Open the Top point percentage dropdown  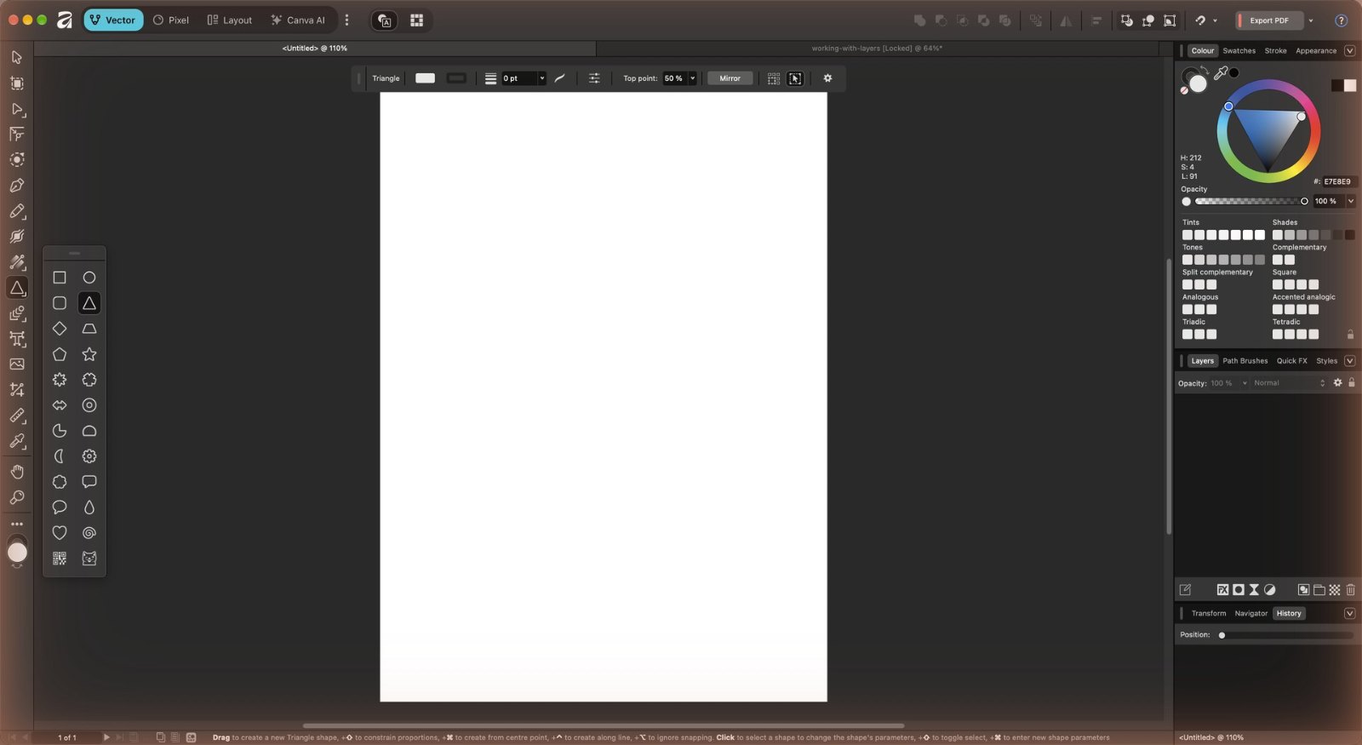(692, 78)
